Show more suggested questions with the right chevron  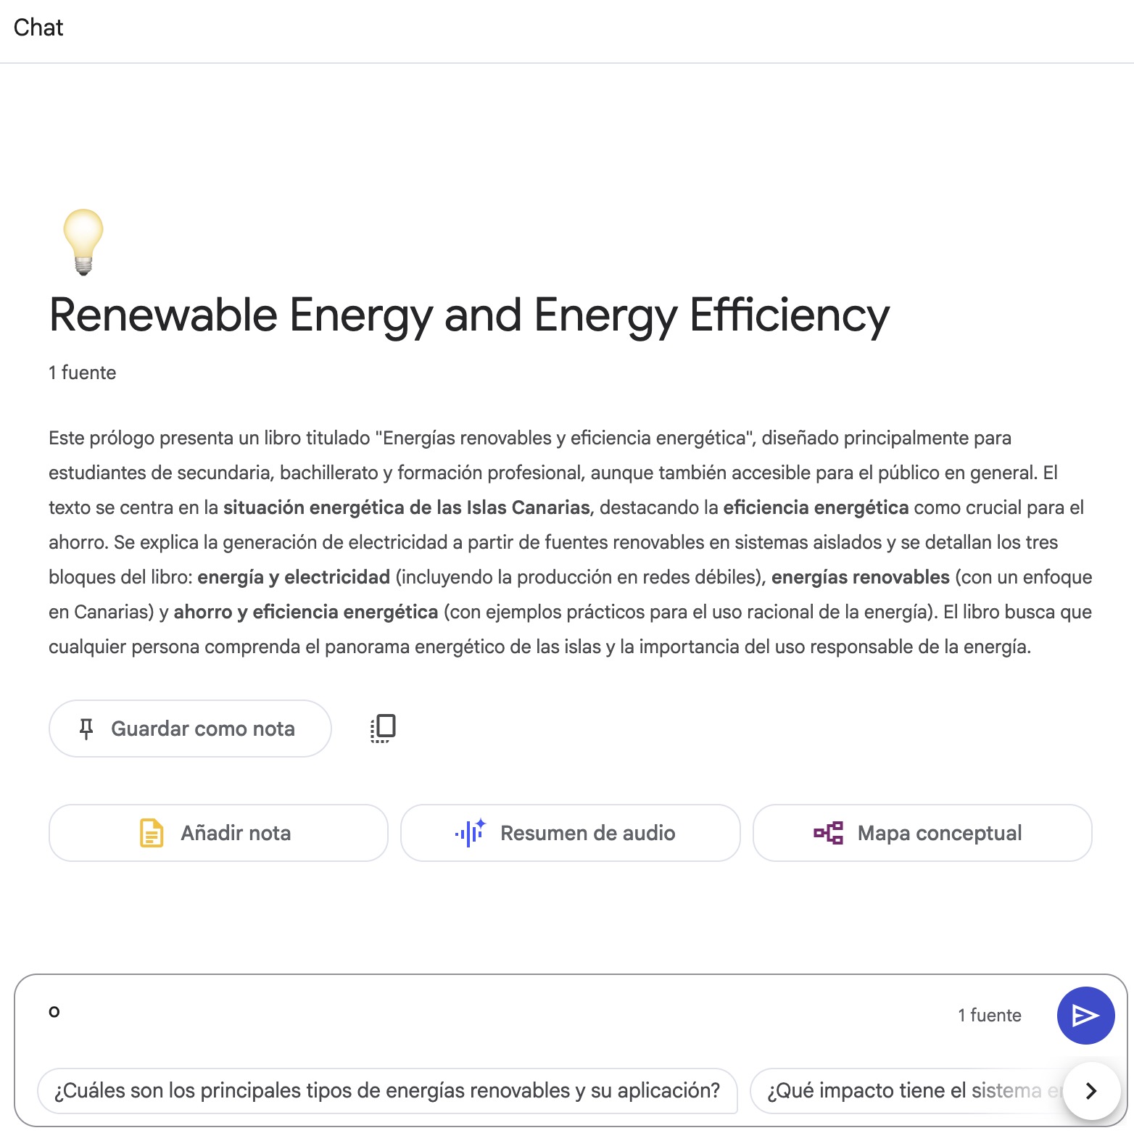(1091, 1090)
